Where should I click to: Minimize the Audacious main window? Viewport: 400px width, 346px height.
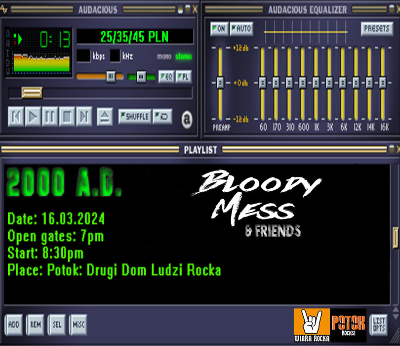click(x=180, y=9)
